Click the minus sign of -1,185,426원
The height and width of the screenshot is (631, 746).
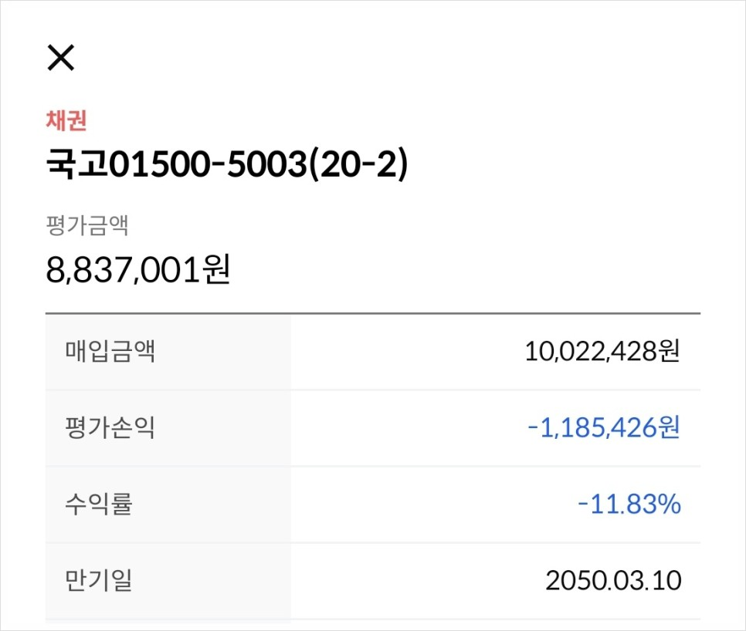[x=533, y=427]
